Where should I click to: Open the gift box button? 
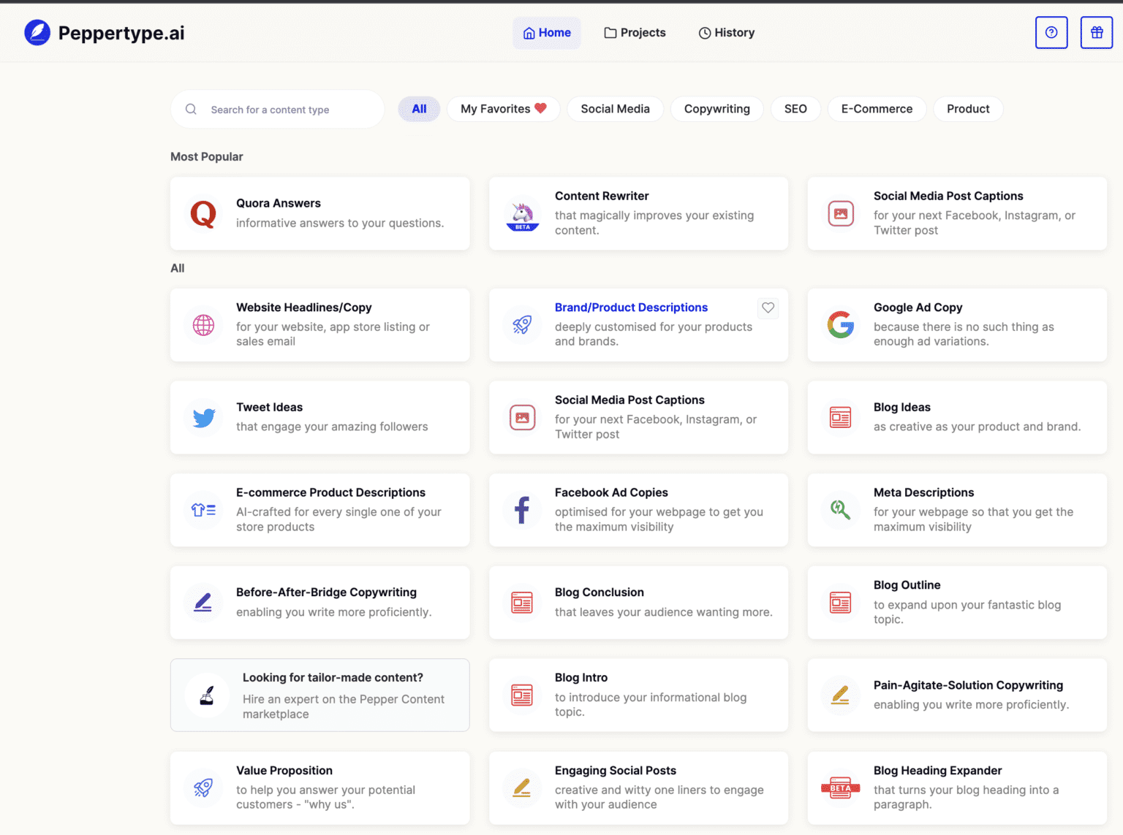tap(1097, 33)
